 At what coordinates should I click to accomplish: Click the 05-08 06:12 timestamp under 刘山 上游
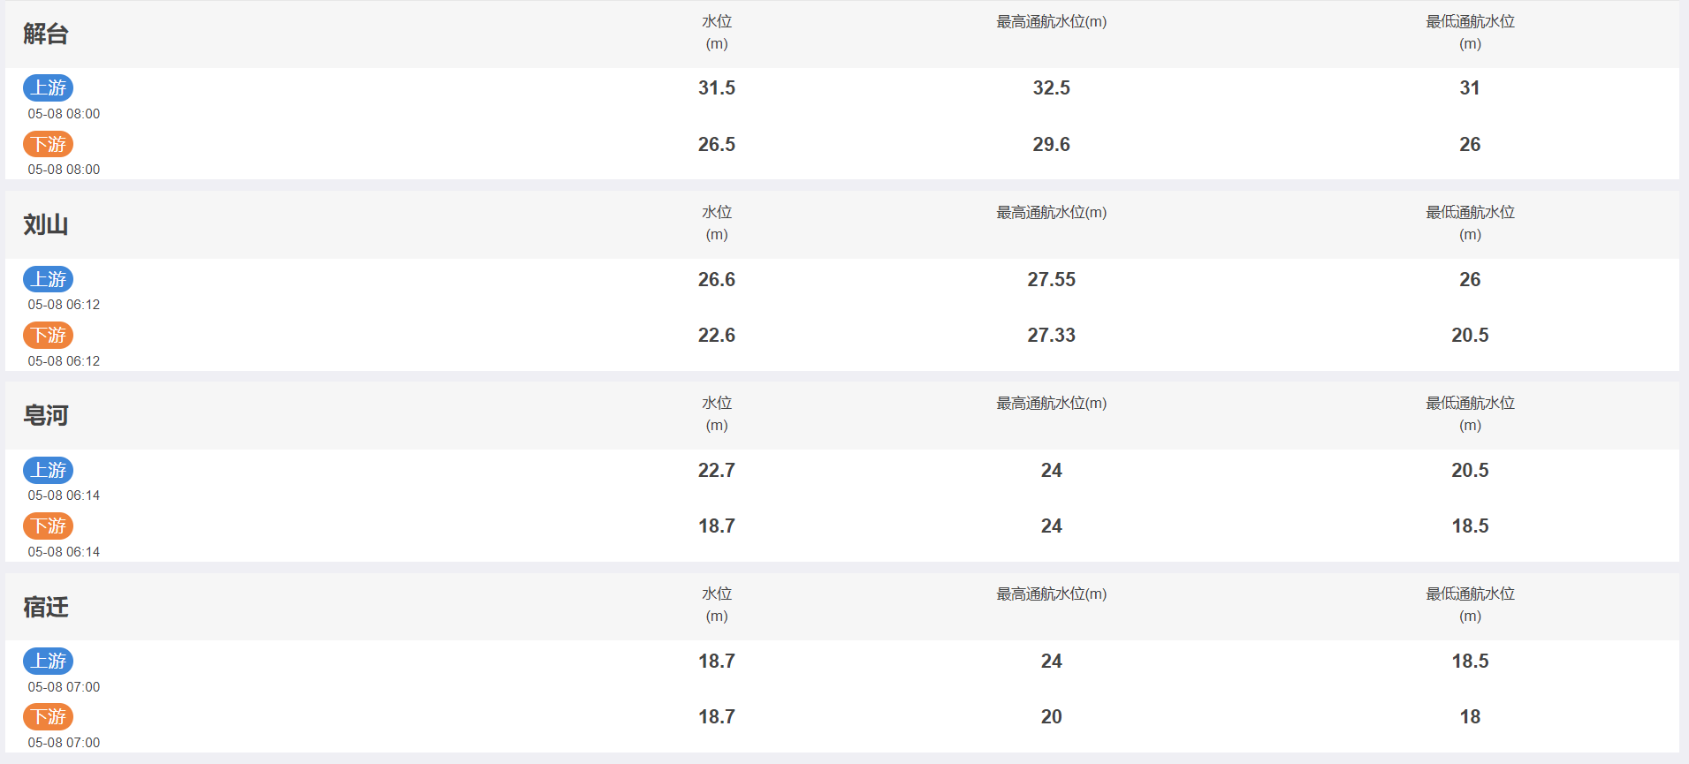tap(64, 305)
